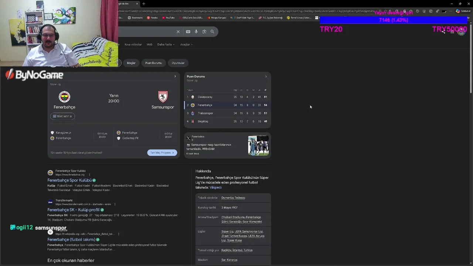Click the X logo on the Fenerbahçe post
473x266 pixels.
tap(188, 138)
